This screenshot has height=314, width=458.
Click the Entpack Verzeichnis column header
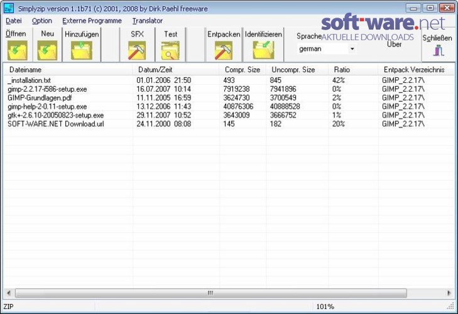416,70
